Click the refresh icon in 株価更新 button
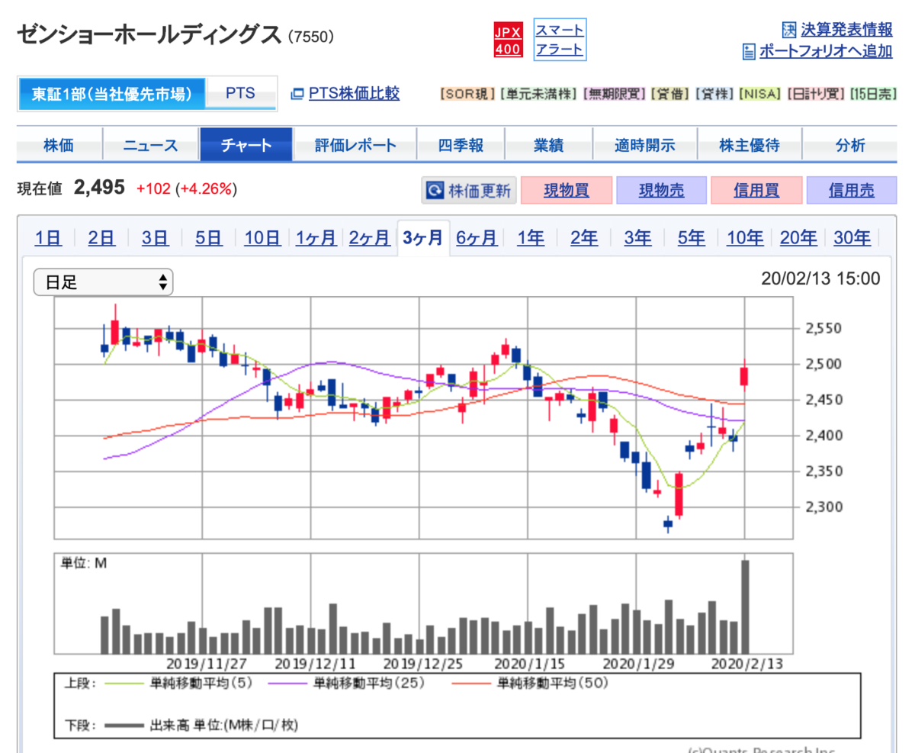This screenshot has width=915, height=753. (x=434, y=191)
